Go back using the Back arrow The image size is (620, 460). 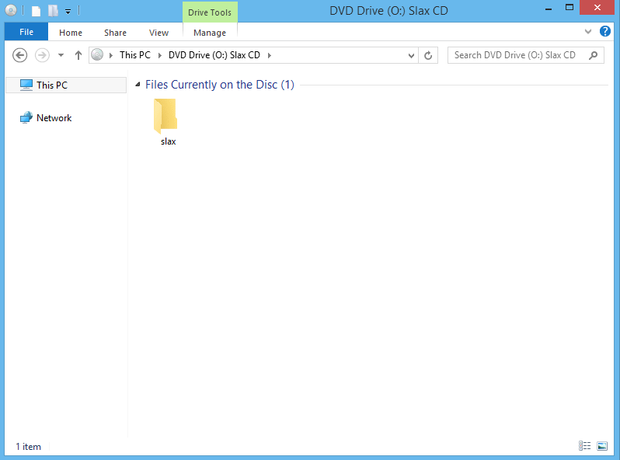21,55
